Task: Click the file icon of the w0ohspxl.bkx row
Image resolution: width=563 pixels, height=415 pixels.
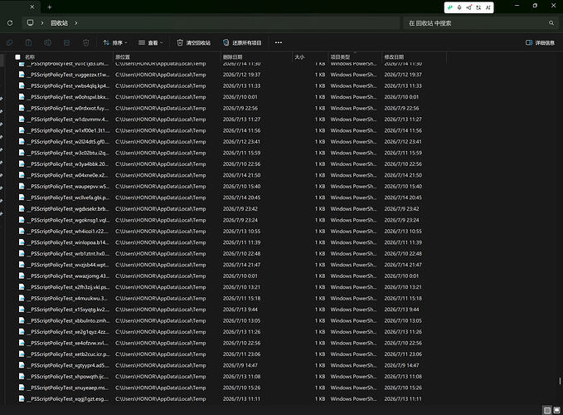Action: point(22,97)
